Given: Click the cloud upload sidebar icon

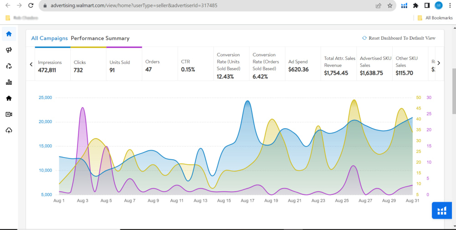Looking at the screenshot, I should point(9,131).
